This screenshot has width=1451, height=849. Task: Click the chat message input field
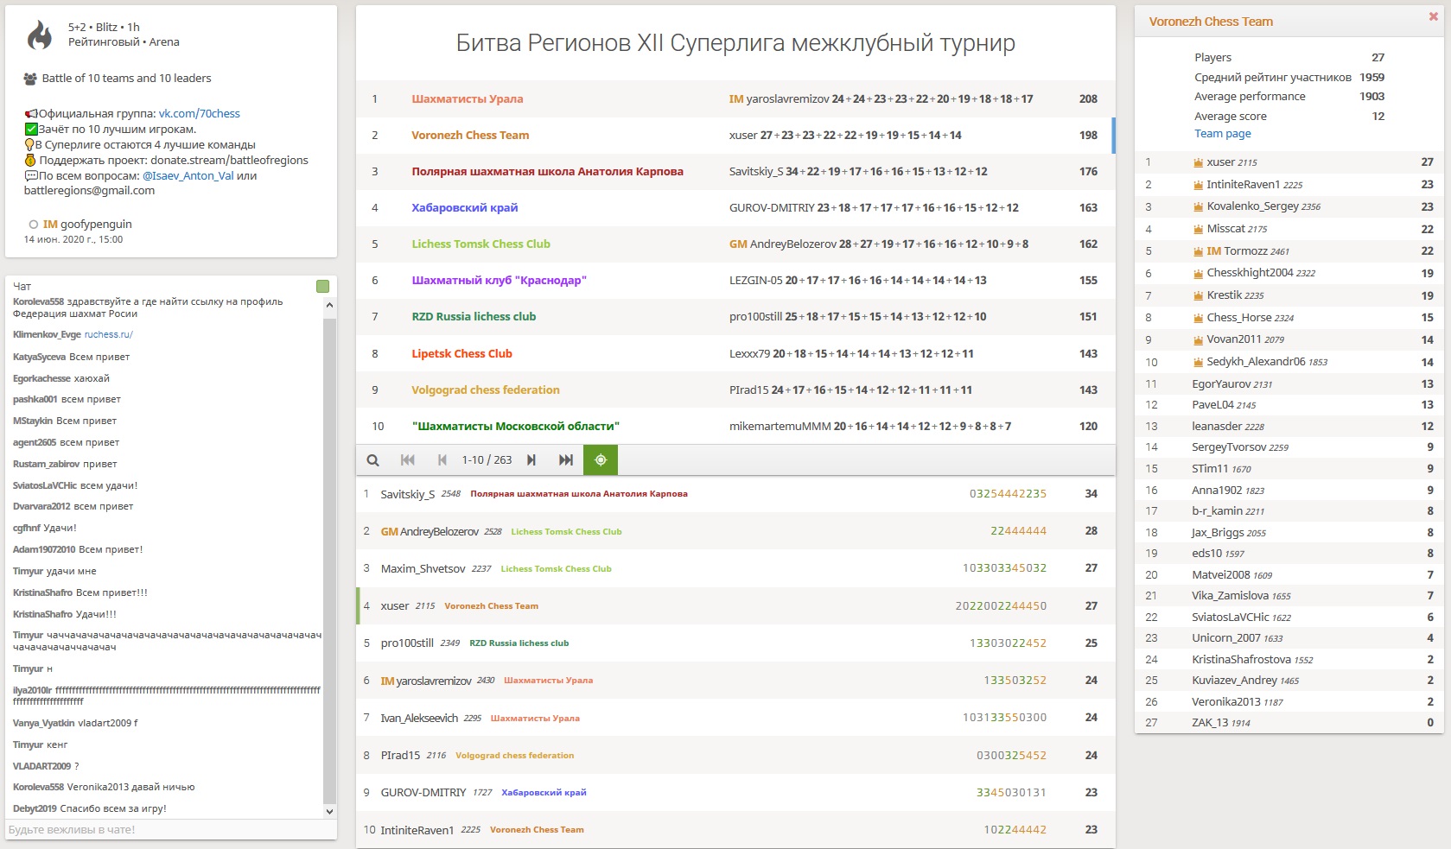[x=164, y=830]
